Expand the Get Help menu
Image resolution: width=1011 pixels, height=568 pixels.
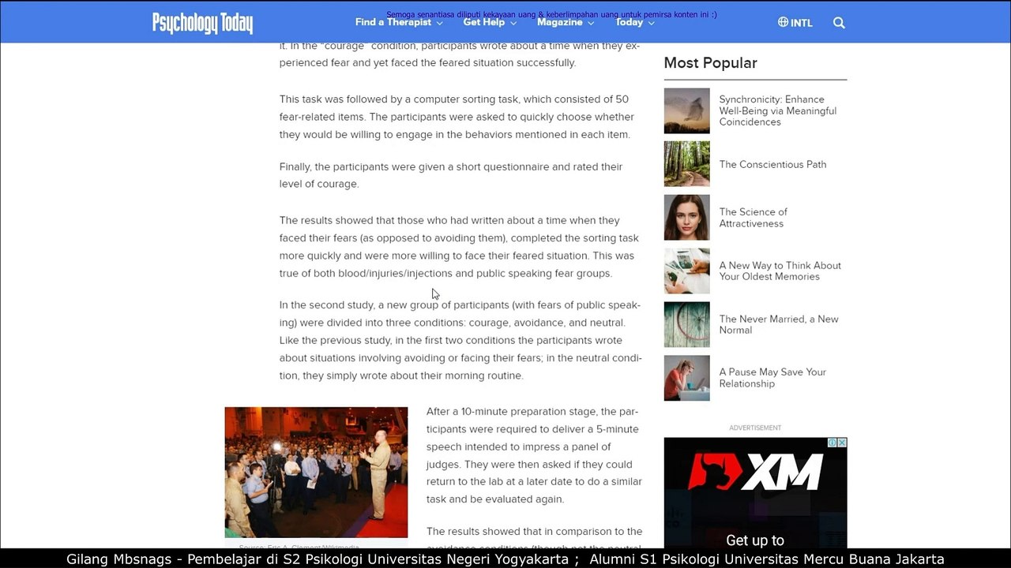[490, 22]
